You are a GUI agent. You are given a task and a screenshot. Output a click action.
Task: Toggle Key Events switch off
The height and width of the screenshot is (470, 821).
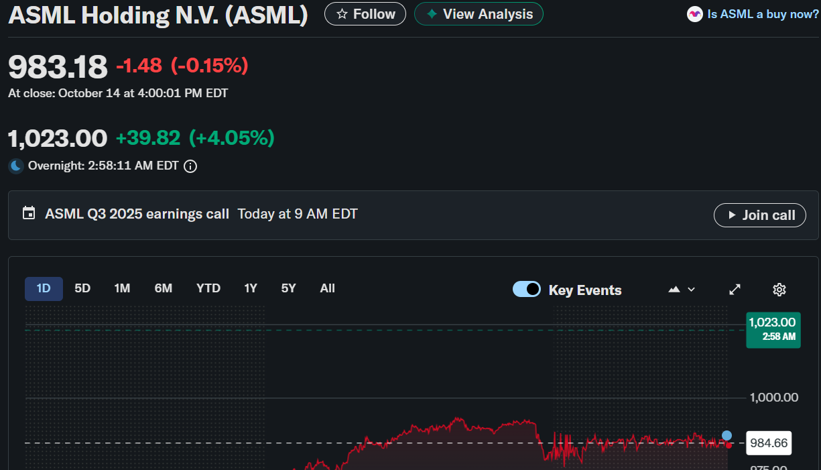click(x=527, y=290)
